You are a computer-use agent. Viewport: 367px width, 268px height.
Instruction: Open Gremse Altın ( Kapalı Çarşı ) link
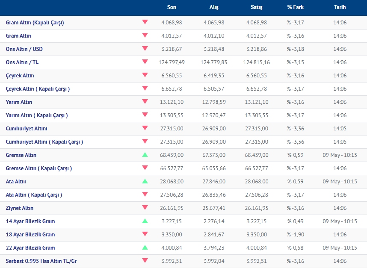pyautogui.click(x=39, y=168)
